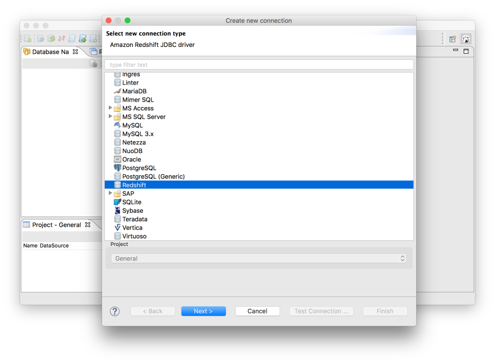495x364 pixels.
Task: Click database gear icon in Navigator toolbar
Action: click(94, 64)
